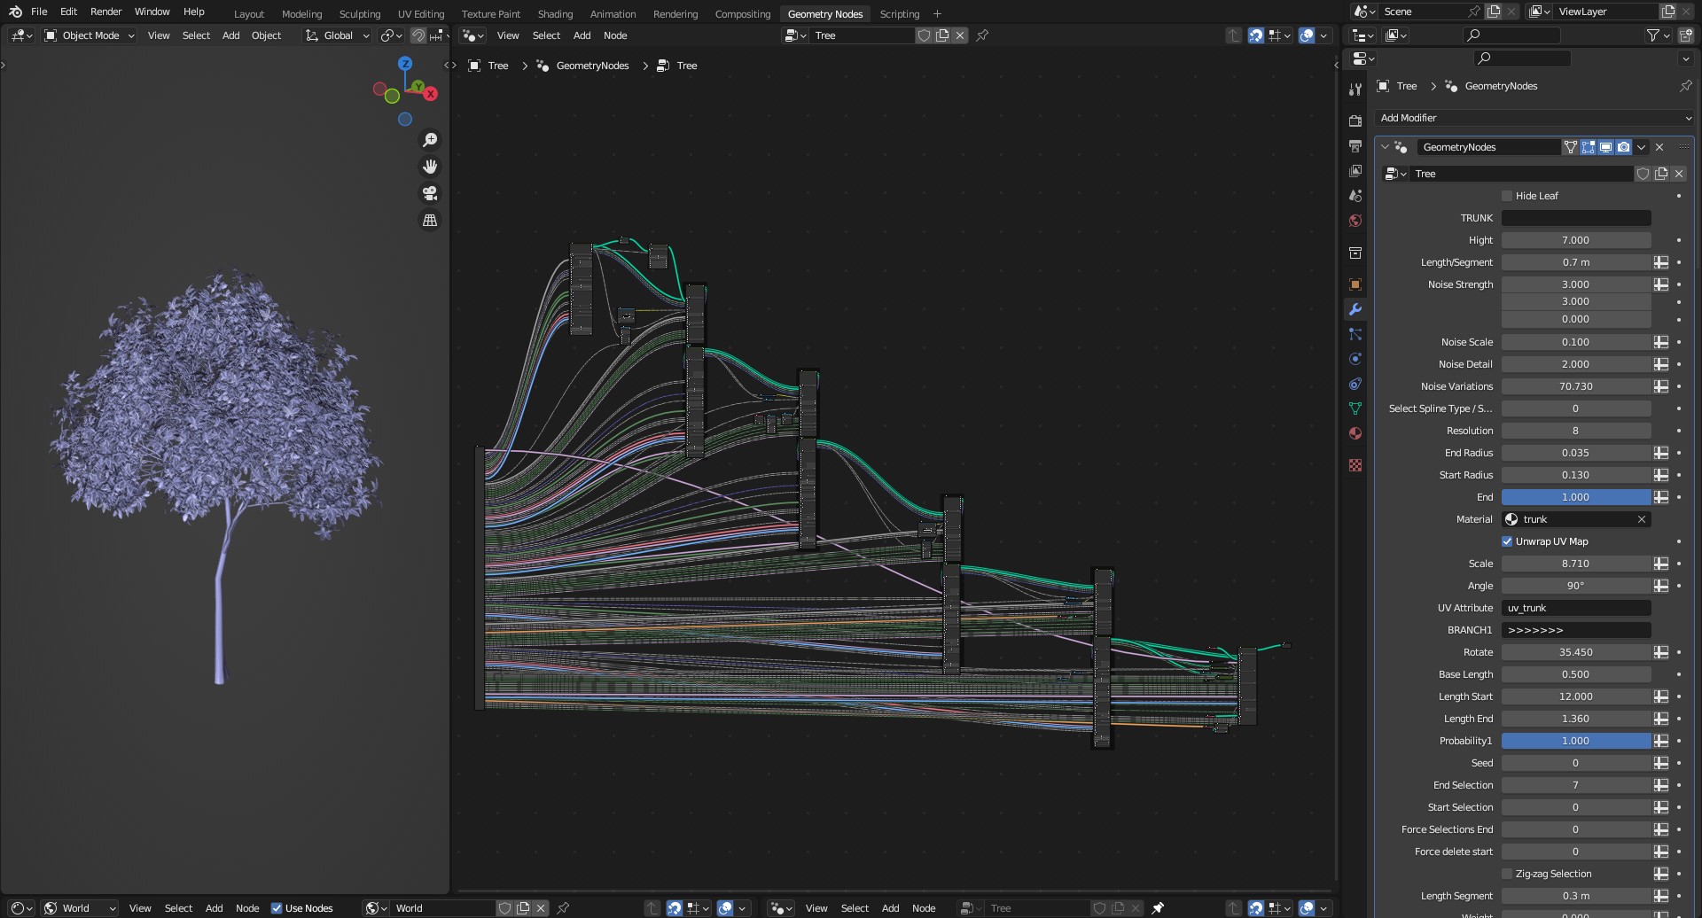
Task: Open the World properties tab
Action: (x=1355, y=221)
